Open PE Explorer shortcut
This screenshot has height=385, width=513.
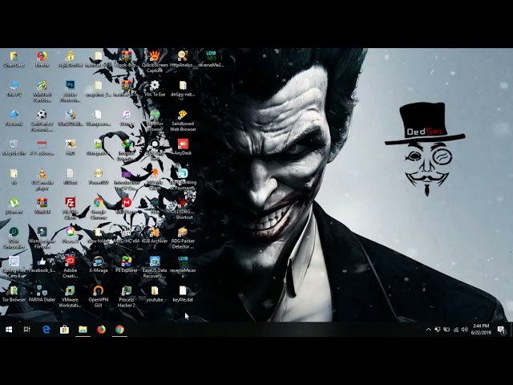click(127, 265)
